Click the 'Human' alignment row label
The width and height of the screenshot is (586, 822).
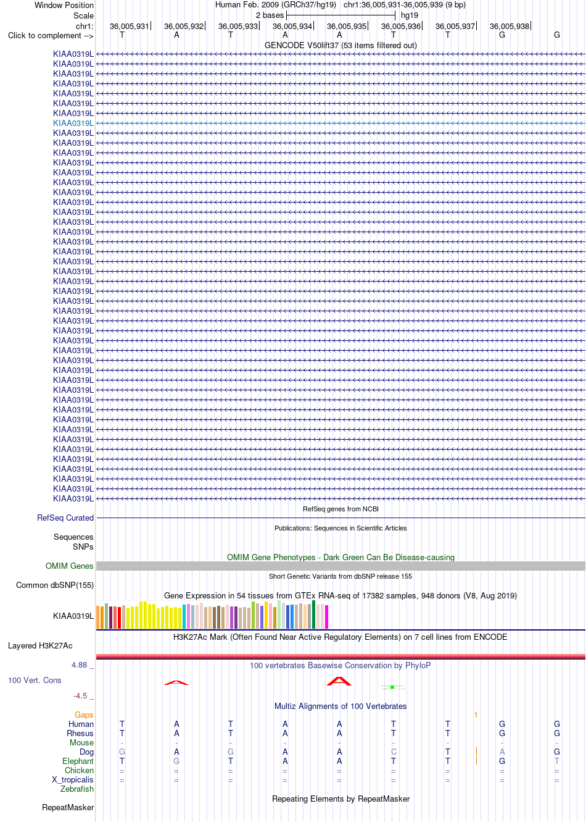81,724
